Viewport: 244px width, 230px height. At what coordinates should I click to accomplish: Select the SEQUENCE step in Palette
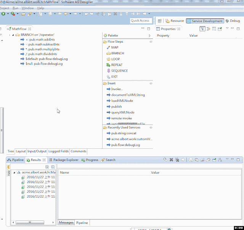coord(117,71)
